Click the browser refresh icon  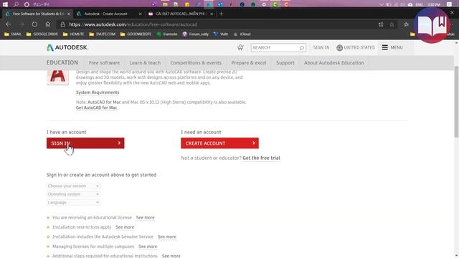coord(34,24)
